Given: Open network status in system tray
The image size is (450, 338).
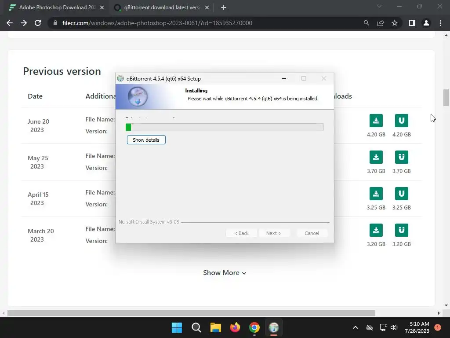Looking at the screenshot, I should click(x=383, y=327).
